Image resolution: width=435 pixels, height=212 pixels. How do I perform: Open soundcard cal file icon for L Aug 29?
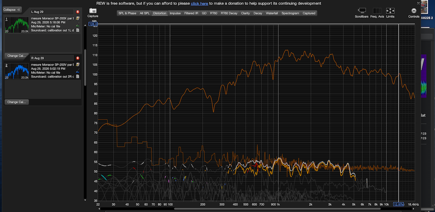click(x=78, y=30)
